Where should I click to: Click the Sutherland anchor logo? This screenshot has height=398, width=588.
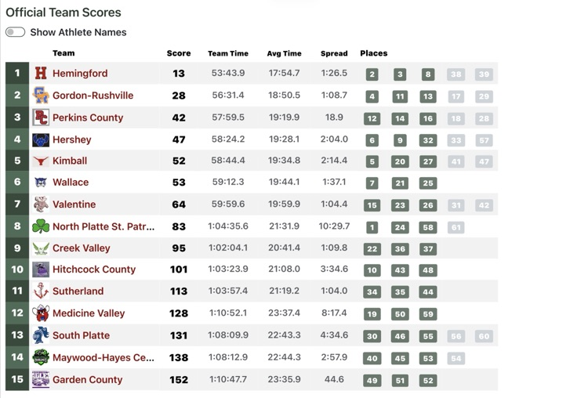pos(41,291)
